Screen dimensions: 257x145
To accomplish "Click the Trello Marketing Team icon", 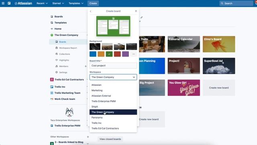I will tap(52, 93).
